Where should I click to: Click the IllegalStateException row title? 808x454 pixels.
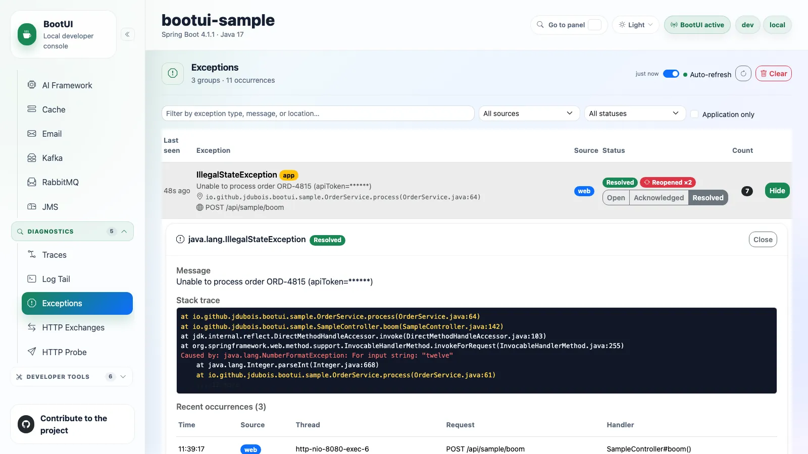[236, 175]
